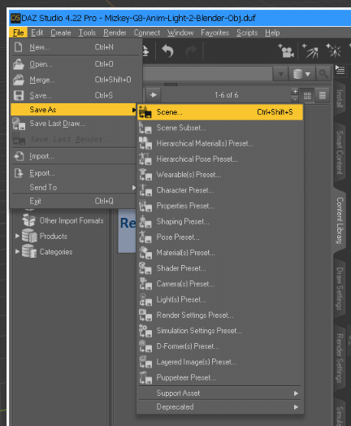
Task: Click the Wearable(s) Preset icon
Action: point(145,175)
